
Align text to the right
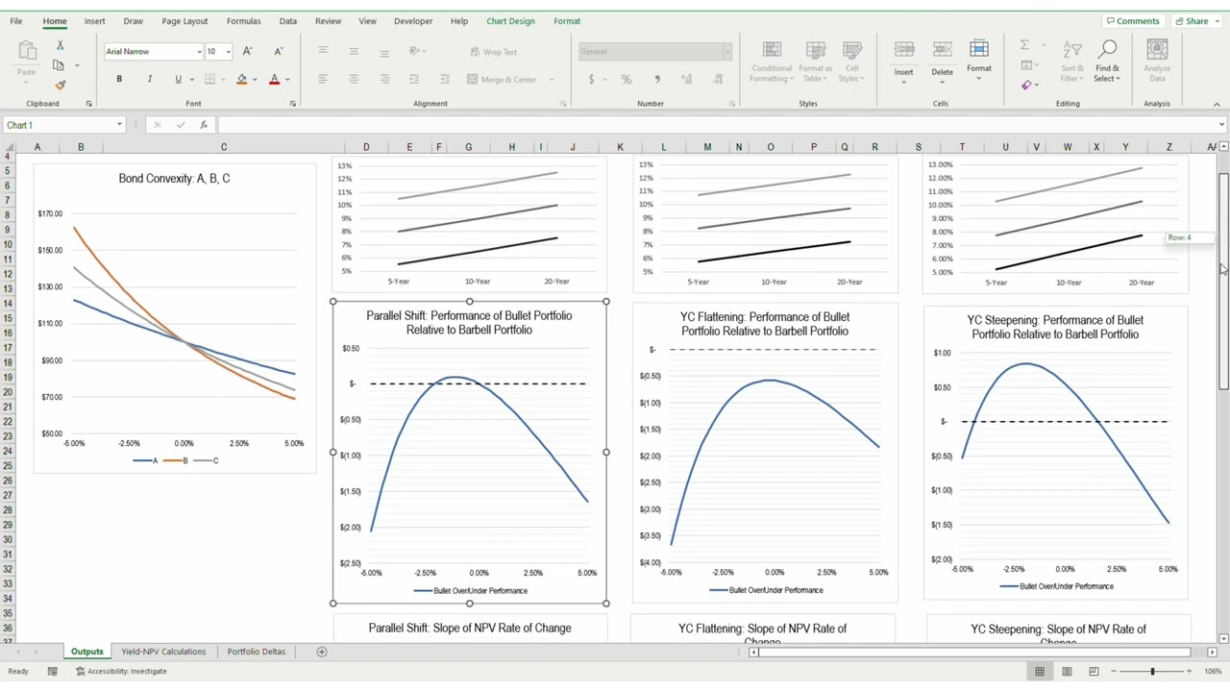(384, 79)
